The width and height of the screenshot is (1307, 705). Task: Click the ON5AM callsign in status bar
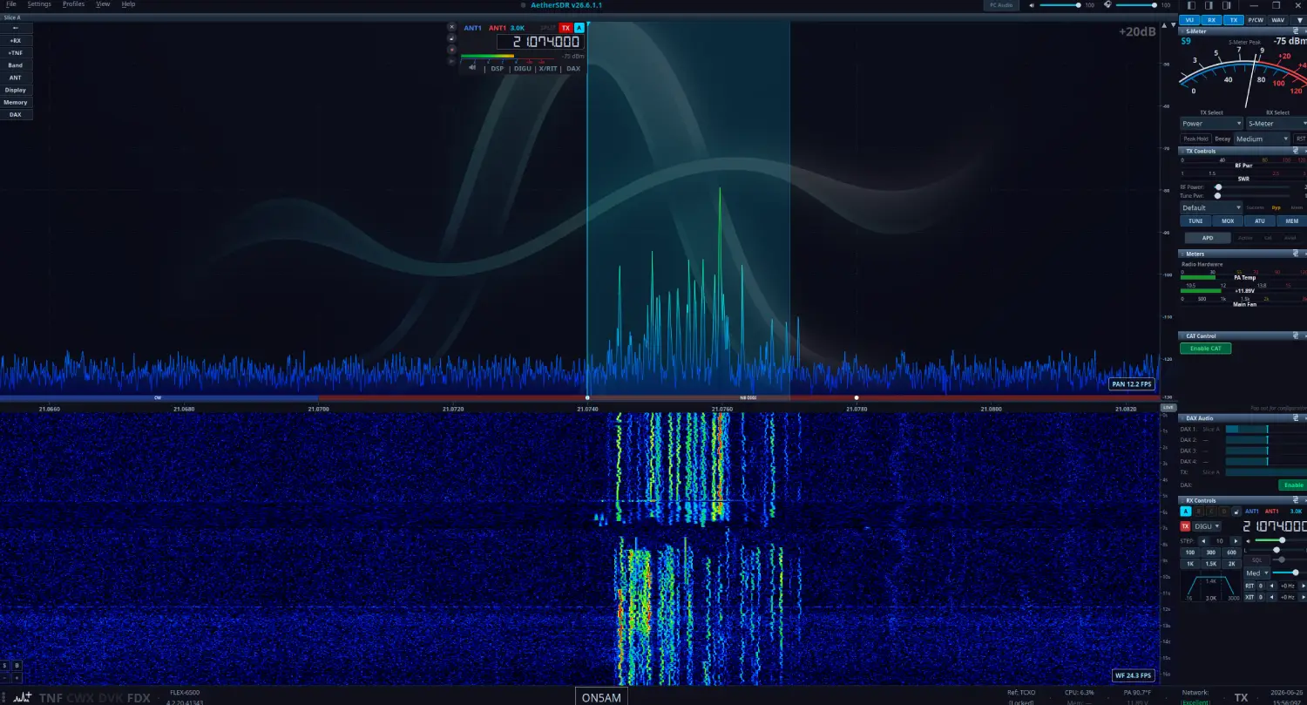(x=601, y=697)
